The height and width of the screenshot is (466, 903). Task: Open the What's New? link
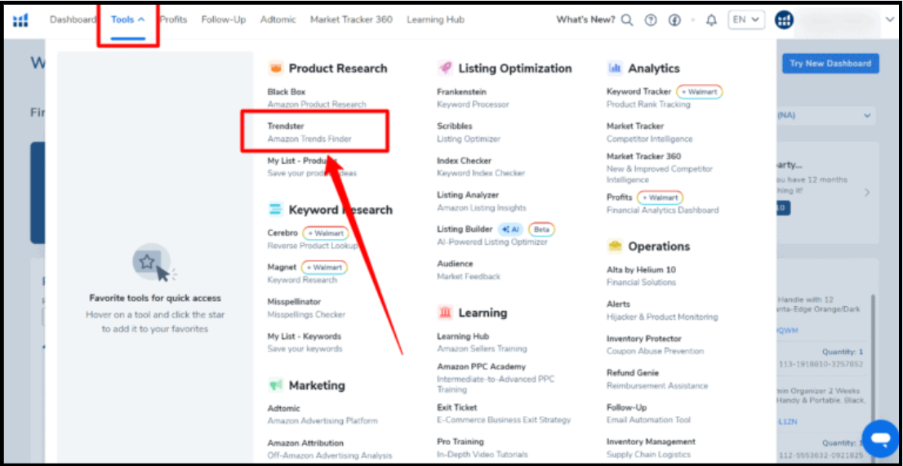pyautogui.click(x=585, y=20)
